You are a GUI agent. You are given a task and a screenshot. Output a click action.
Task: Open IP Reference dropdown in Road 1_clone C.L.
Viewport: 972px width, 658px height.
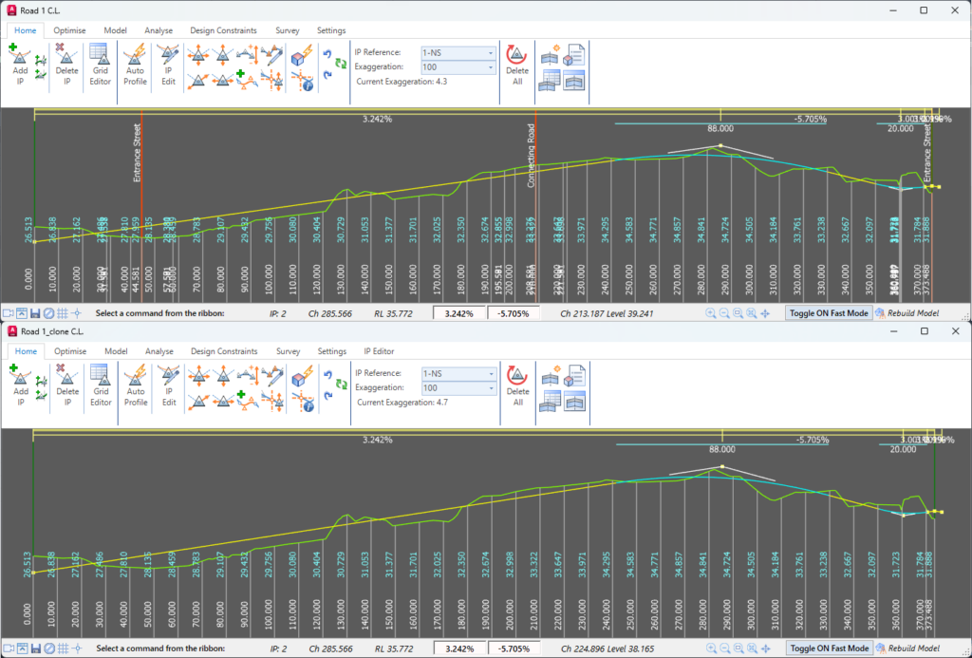458,373
